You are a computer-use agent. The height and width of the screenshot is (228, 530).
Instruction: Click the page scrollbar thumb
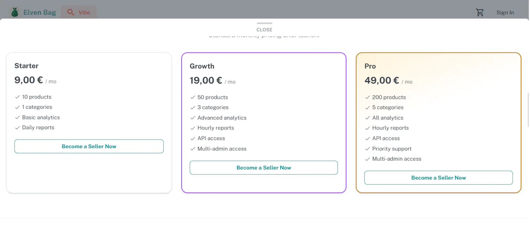(x=528, y=110)
